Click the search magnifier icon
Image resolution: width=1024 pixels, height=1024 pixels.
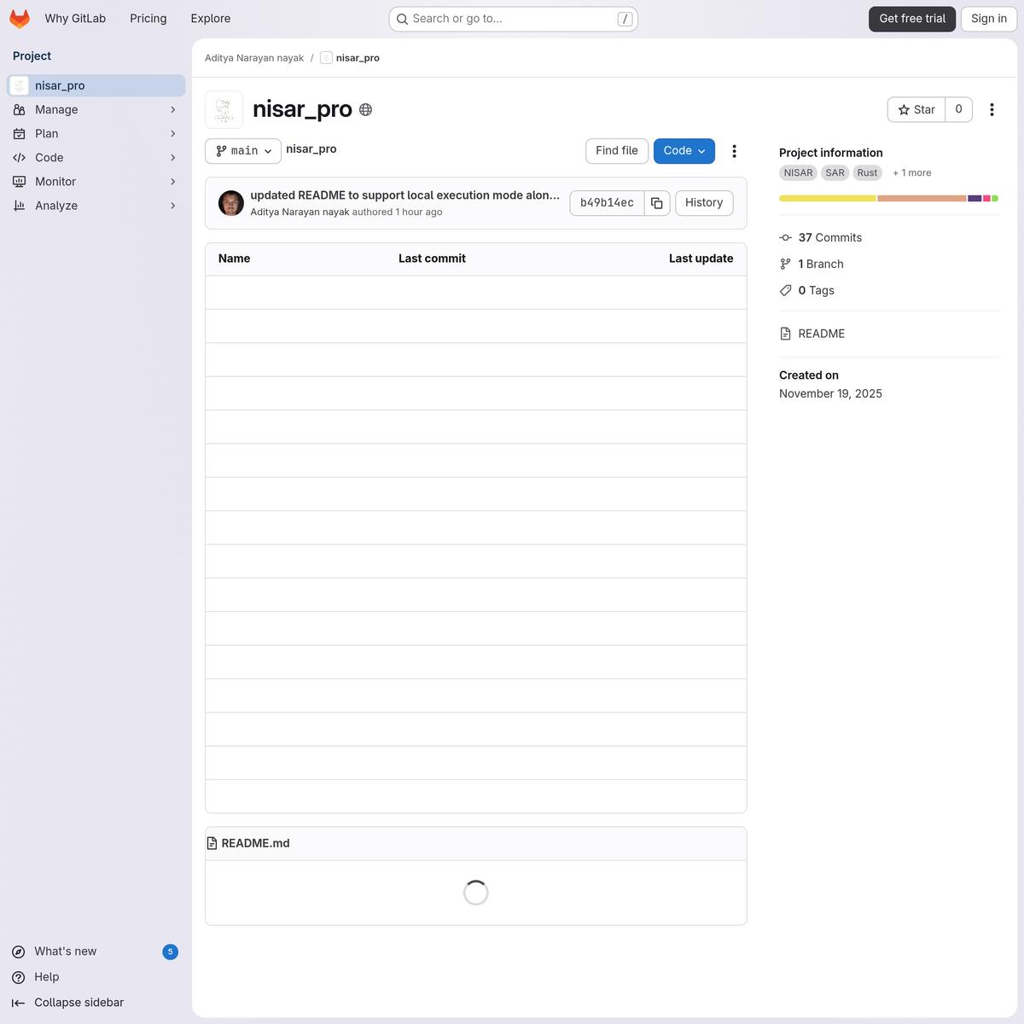(x=402, y=19)
